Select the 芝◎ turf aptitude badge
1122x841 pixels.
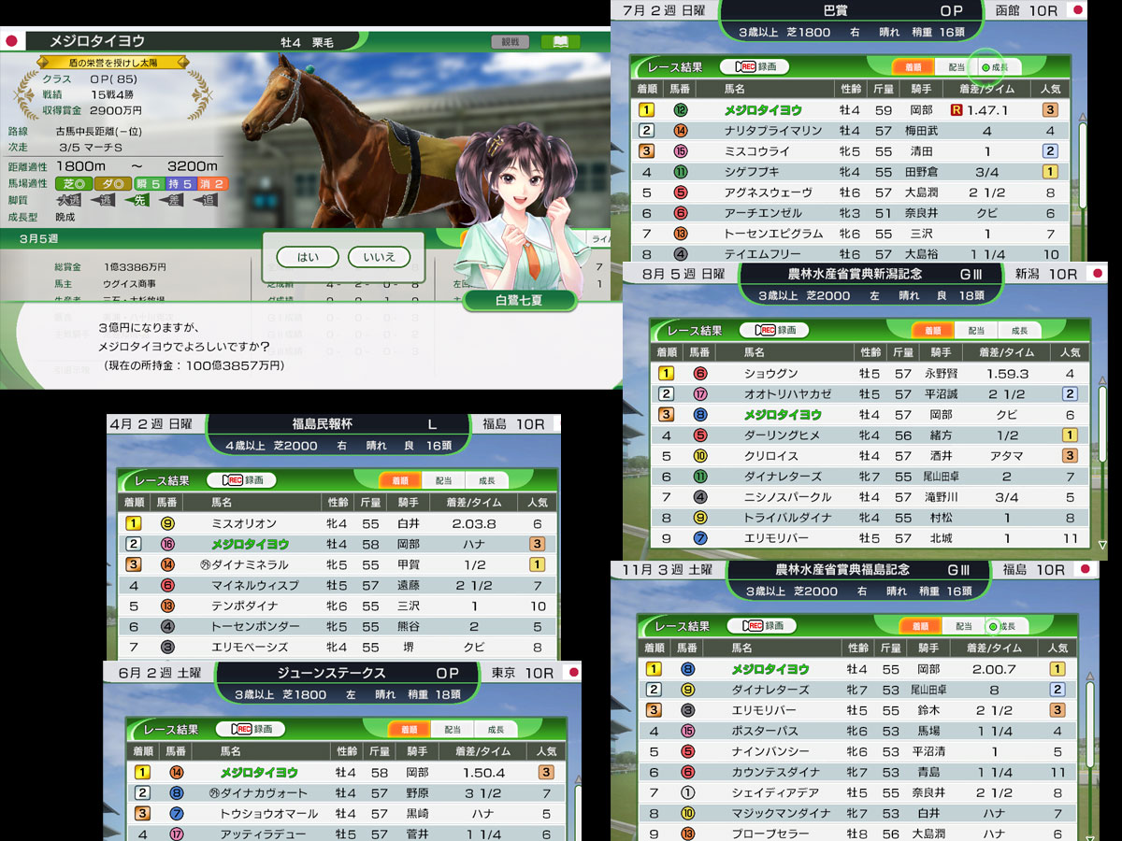74,183
